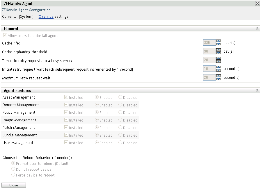Close the ZENworks Agent panel with X icon
261x189 pixels.
click(x=257, y=4)
